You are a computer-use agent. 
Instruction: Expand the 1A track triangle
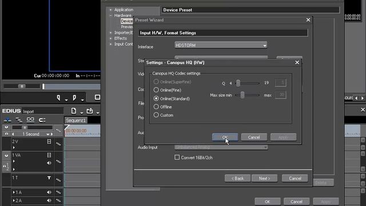(x=14, y=192)
